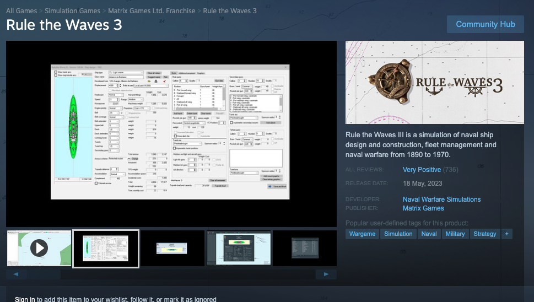This screenshot has width=534, height=302.
Task: Click the Sign in link
Action: point(25,299)
